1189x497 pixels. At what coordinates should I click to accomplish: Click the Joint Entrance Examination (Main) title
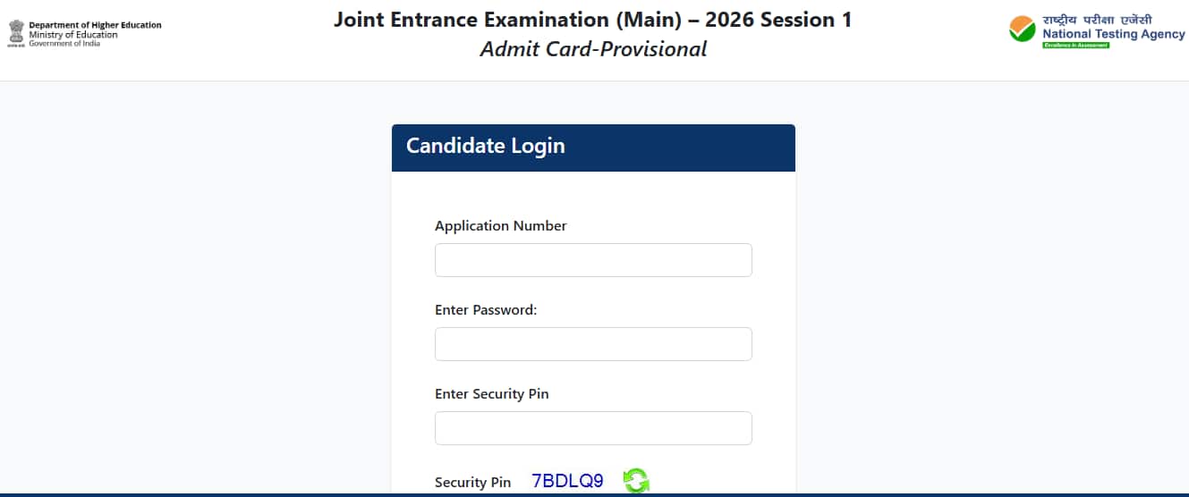592,20
